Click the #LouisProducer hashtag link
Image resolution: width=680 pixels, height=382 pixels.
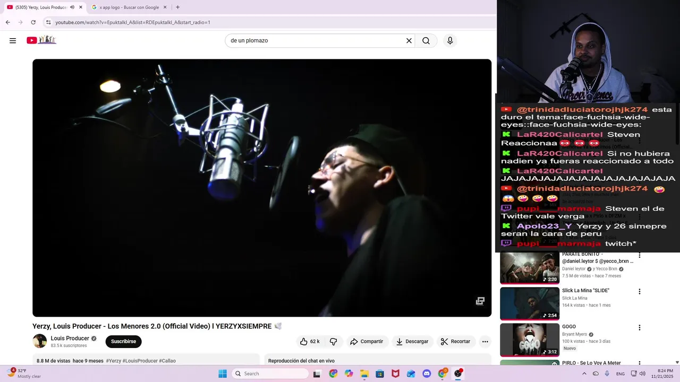click(140, 361)
